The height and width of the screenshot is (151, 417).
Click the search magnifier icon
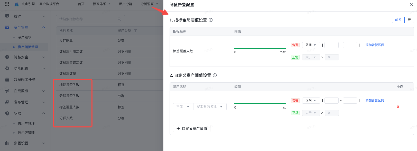[x=119, y=19]
